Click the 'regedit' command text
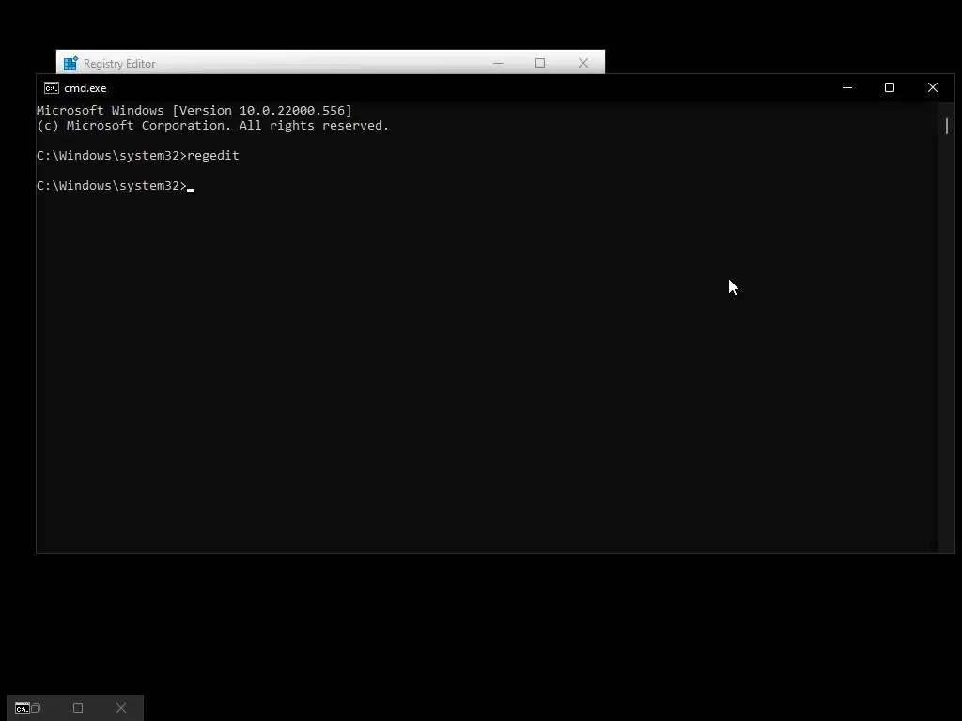Screen dimensions: 962x721 213,156
